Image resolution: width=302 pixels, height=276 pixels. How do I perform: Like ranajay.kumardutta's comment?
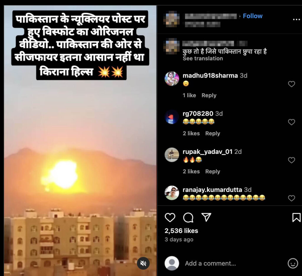click(x=291, y=198)
